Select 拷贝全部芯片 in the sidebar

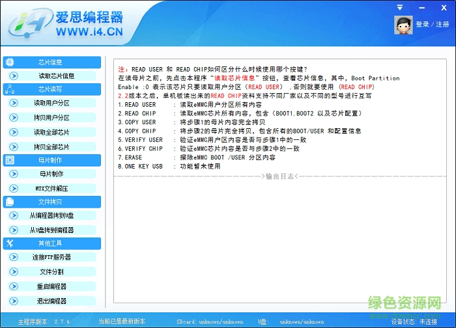(x=51, y=146)
